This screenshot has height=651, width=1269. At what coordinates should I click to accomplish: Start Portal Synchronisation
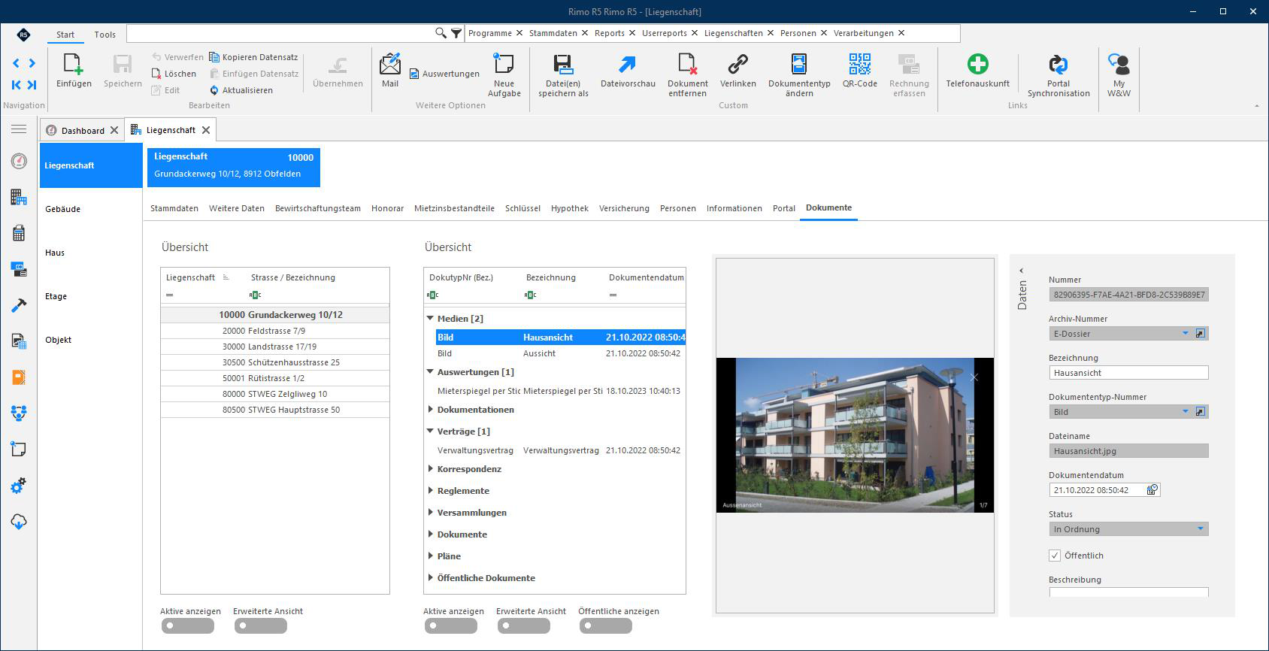[x=1059, y=75]
